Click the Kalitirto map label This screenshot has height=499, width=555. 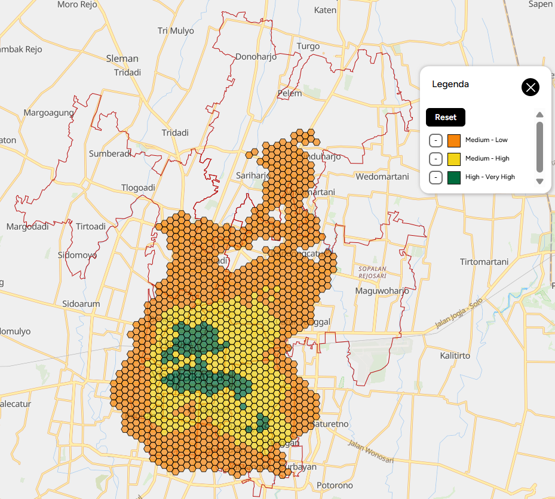click(455, 355)
